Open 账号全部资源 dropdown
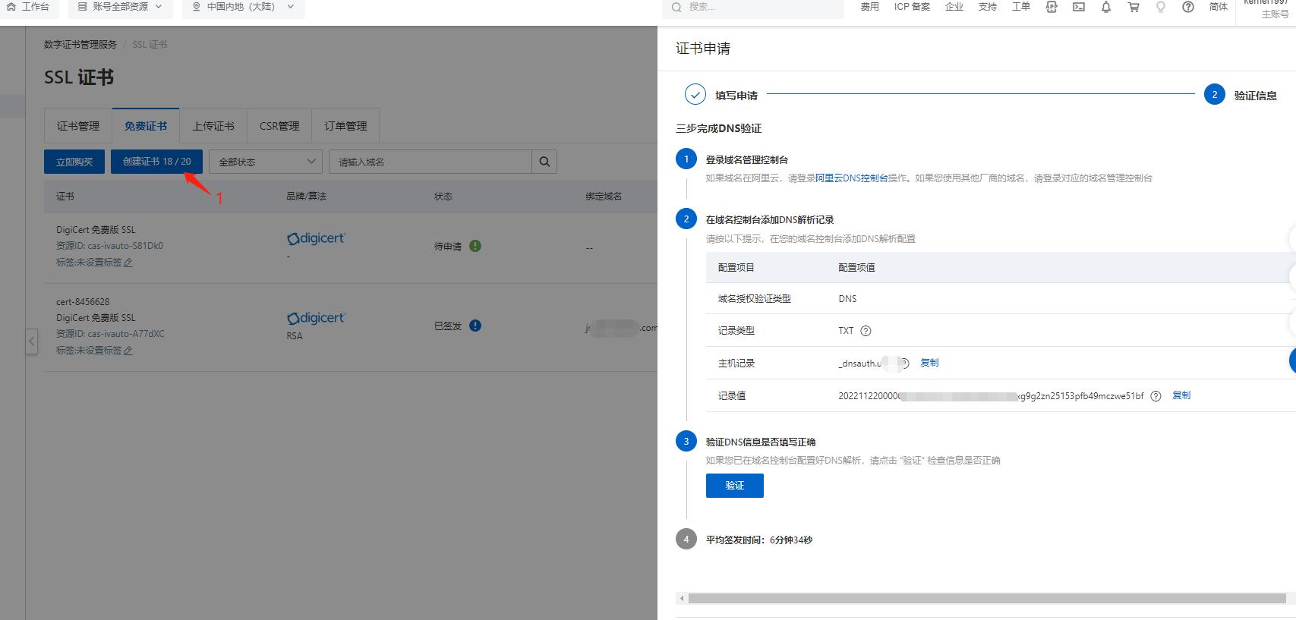This screenshot has width=1296, height=620. point(120,7)
